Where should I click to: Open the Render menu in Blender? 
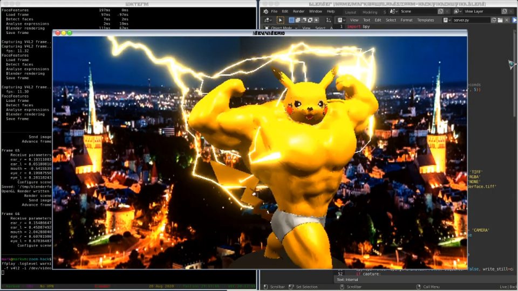coord(298,11)
